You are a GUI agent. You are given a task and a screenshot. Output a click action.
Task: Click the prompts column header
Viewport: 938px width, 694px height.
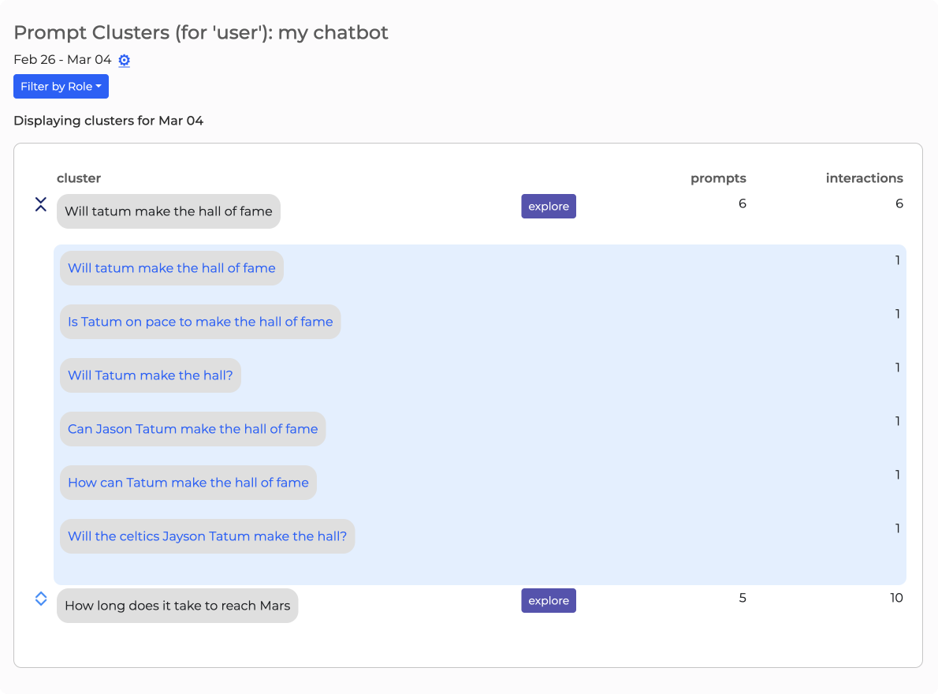click(x=717, y=178)
